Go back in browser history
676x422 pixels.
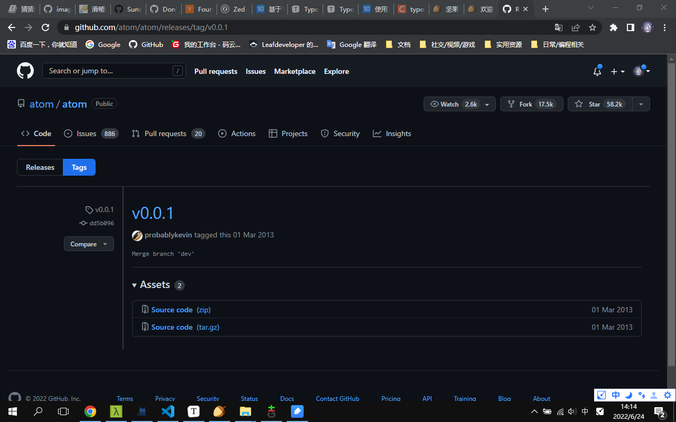pos(12,27)
